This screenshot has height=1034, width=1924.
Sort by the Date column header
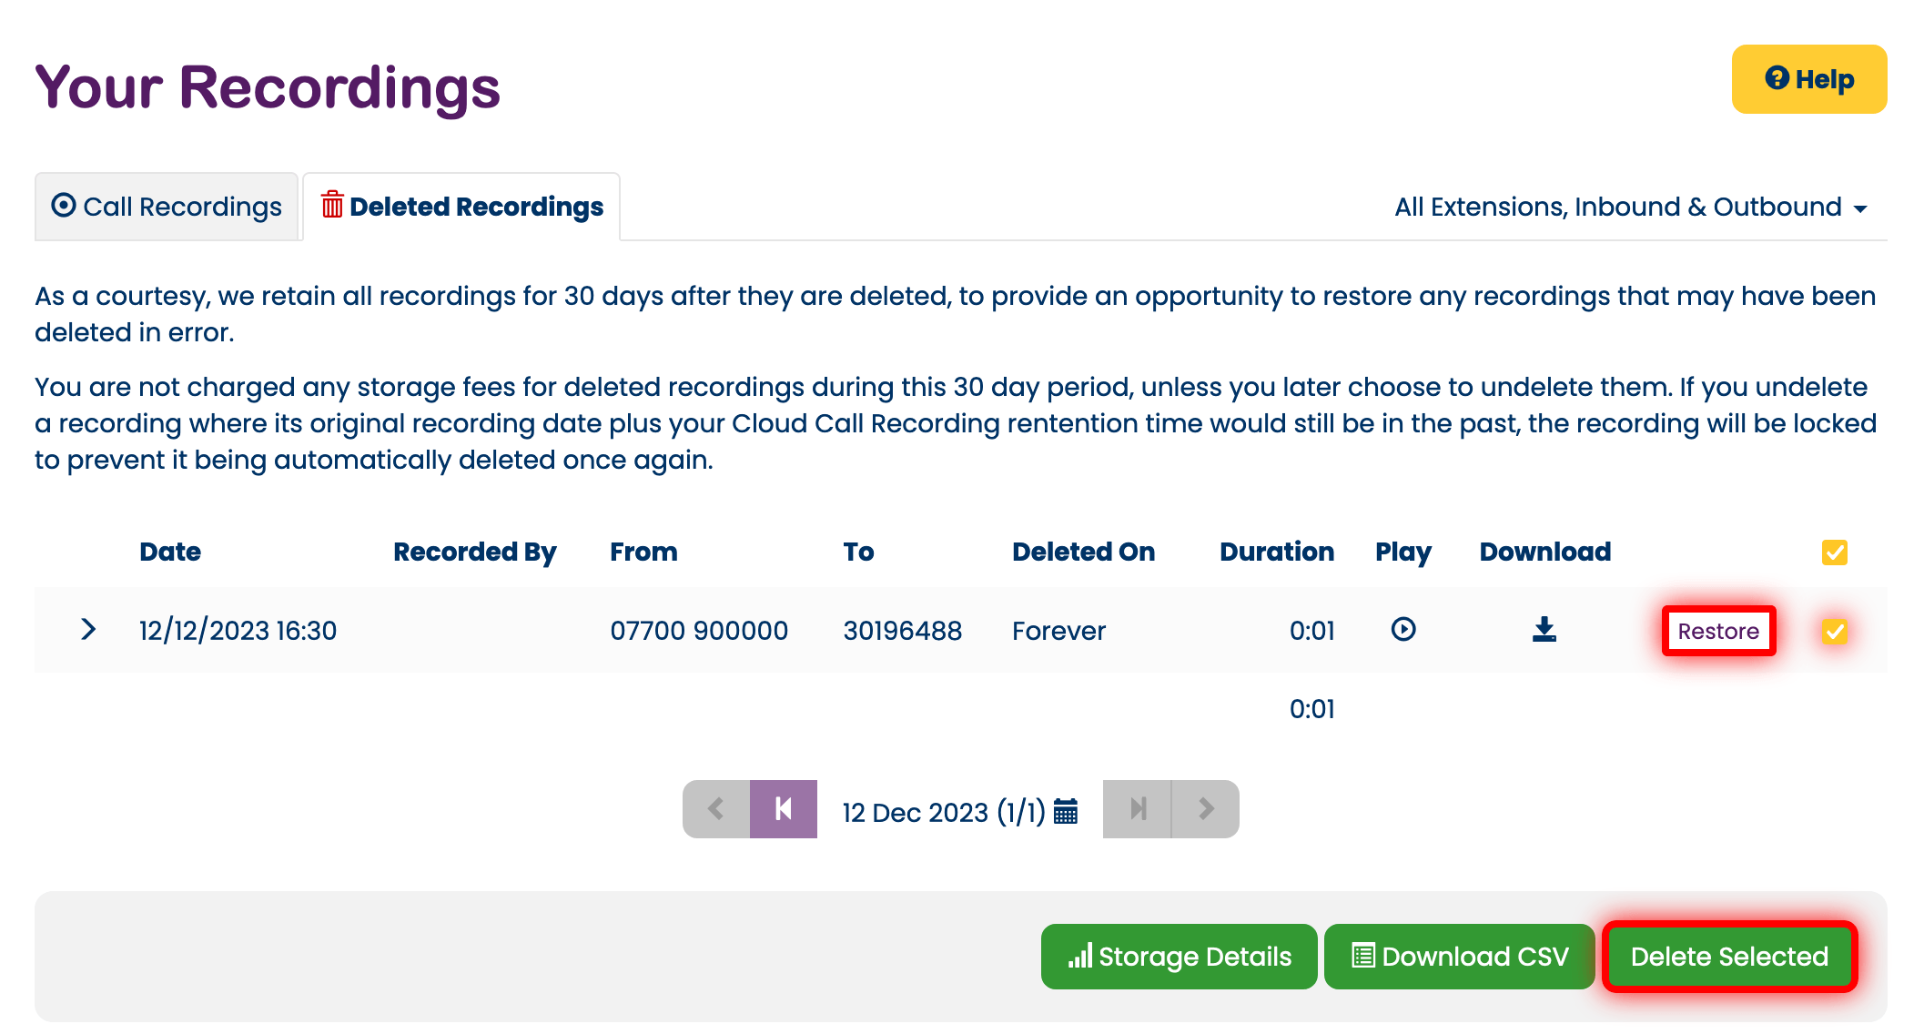pos(170,552)
